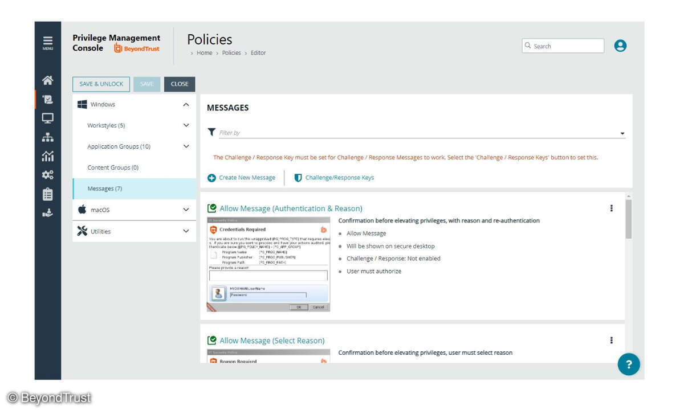Click the Create New Message plus icon
Viewport: 684px width, 410px height.
211,178
